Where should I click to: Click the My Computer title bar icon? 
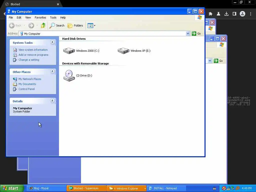pyautogui.click(x=9, y=11)
